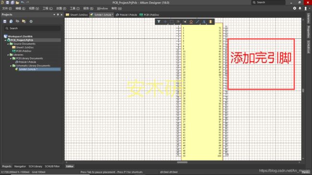The image size is (312, 175).
Task: Open the Libraries side panel tab
Action: (309, 18)
